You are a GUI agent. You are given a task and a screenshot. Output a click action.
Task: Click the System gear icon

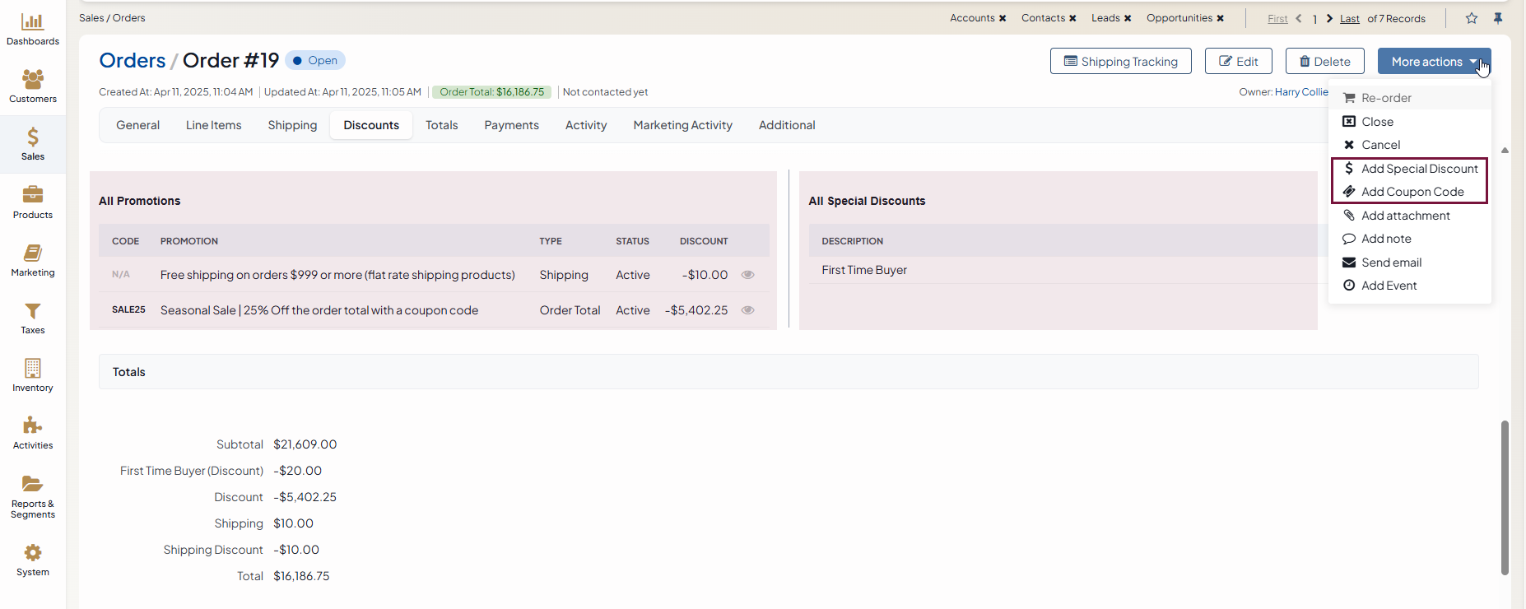(x=33, y=552)
